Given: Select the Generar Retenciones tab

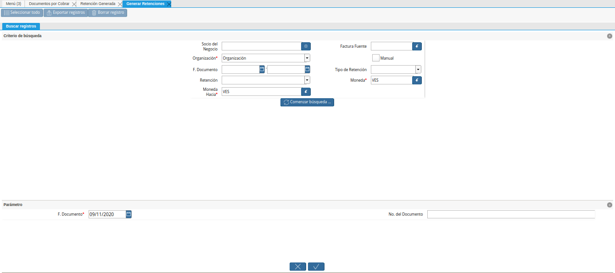Looking at the screenshot, I should click(145, 4).
